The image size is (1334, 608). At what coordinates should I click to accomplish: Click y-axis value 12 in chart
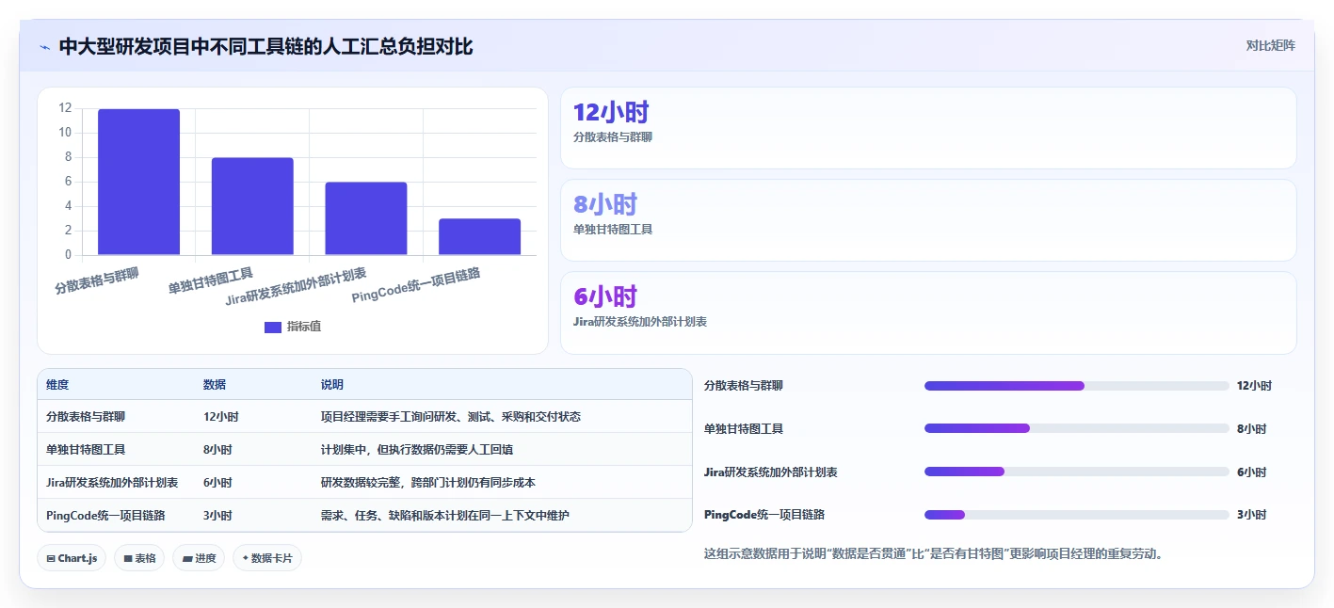coord(65,108)
